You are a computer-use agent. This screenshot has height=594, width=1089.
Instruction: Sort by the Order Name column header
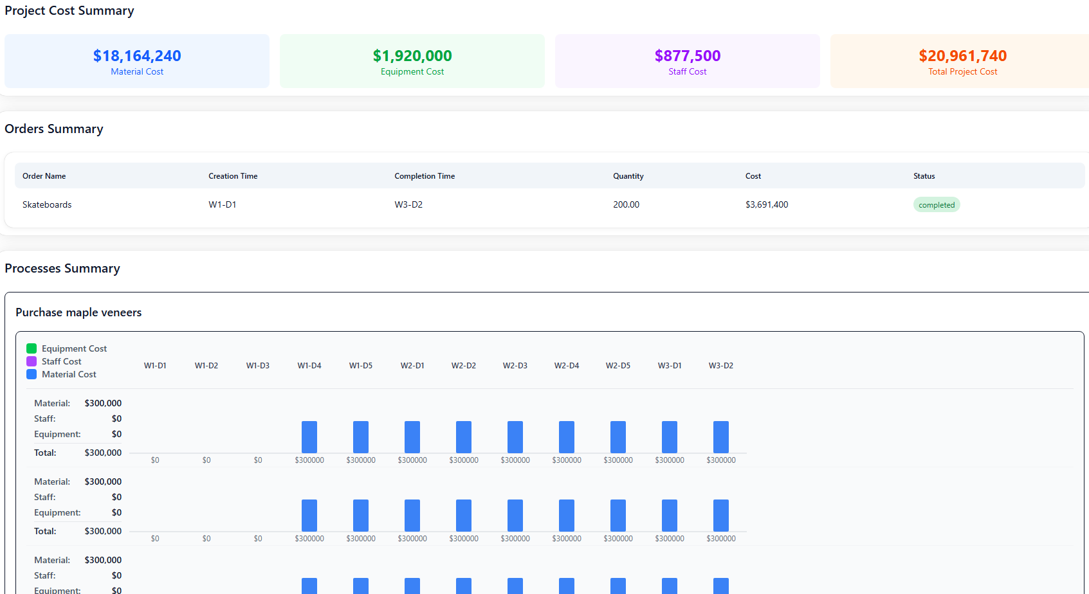tap(44, 176)
